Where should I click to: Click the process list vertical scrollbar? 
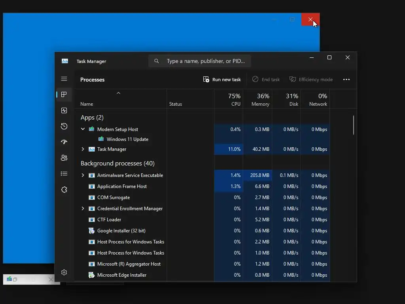(x=353, y=125)
